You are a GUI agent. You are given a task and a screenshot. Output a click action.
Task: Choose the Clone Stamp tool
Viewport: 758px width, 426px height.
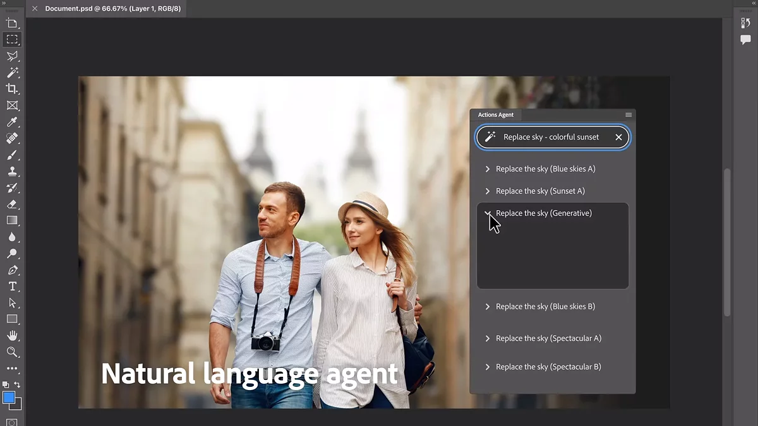pyautogui.click(x=12, y=171)
